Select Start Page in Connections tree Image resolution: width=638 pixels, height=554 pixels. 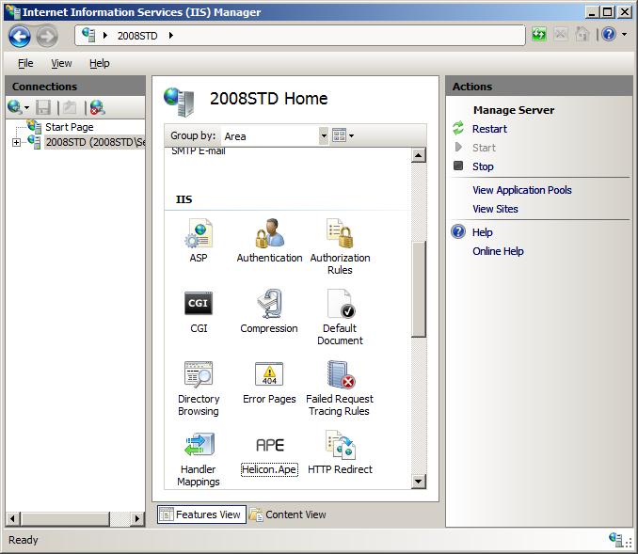click(x=69, y=127)
